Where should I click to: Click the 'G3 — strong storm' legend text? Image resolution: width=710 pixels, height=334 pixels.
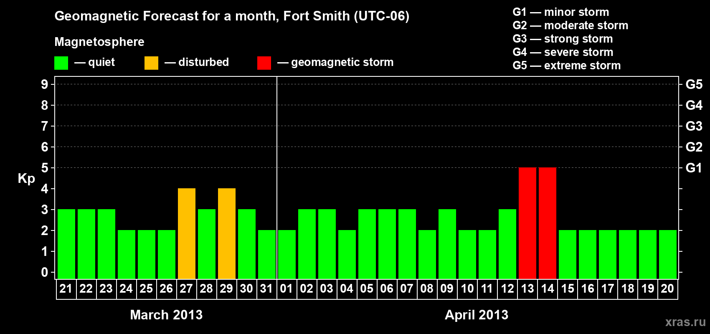(563, 39)
